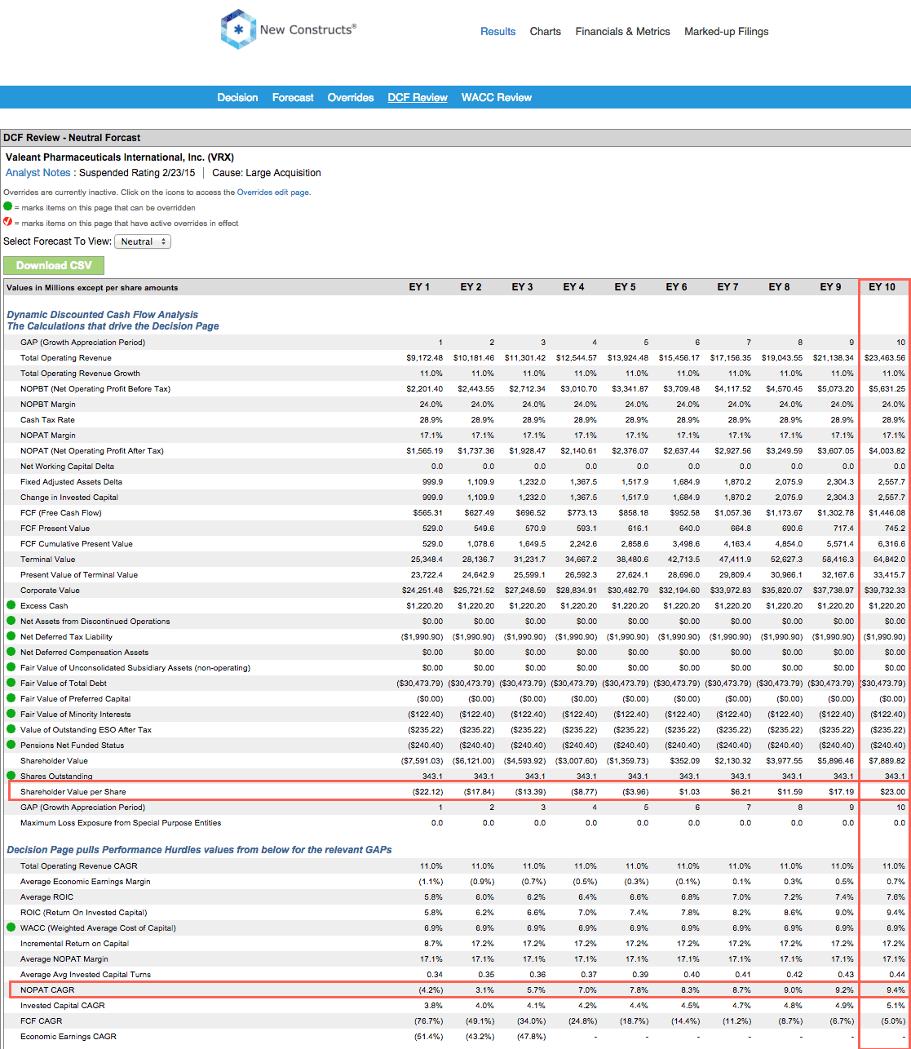Click the $23.00 shareholder value per share cell
Viewport: 911px width, 1049px height.
coord(893,791)
